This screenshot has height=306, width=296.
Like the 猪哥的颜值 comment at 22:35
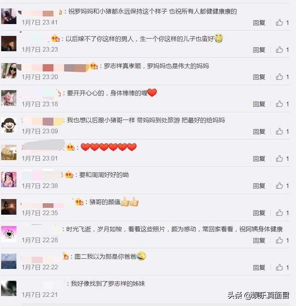(x=279, y=213)
